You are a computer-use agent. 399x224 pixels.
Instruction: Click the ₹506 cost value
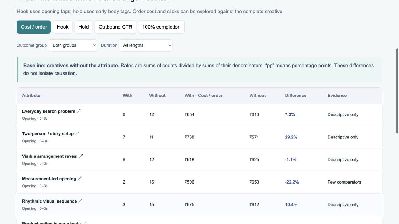pos(190,182)
